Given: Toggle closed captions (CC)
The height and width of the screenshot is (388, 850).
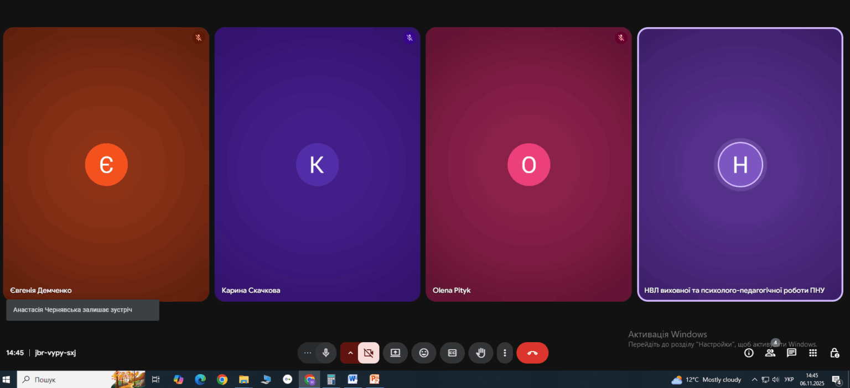Looking at the screenshot, I should (x=452, y=353).
